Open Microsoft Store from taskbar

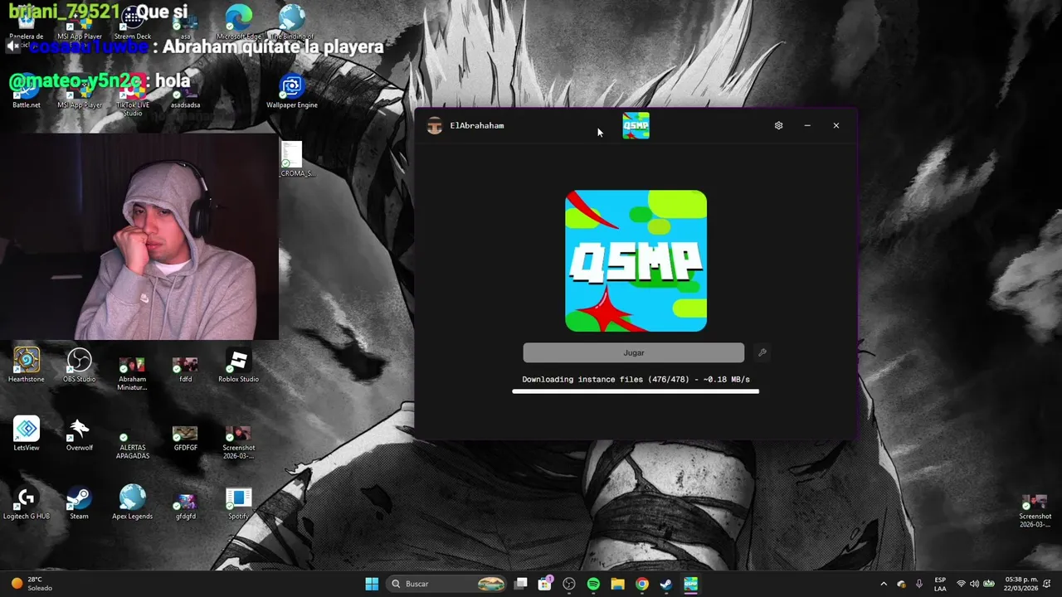point(545,584)
